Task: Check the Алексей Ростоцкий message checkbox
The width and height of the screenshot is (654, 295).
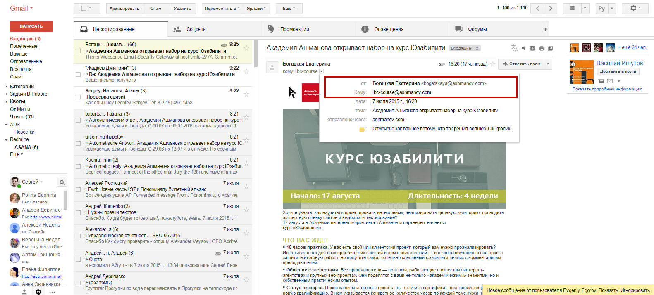Action: 78,189
